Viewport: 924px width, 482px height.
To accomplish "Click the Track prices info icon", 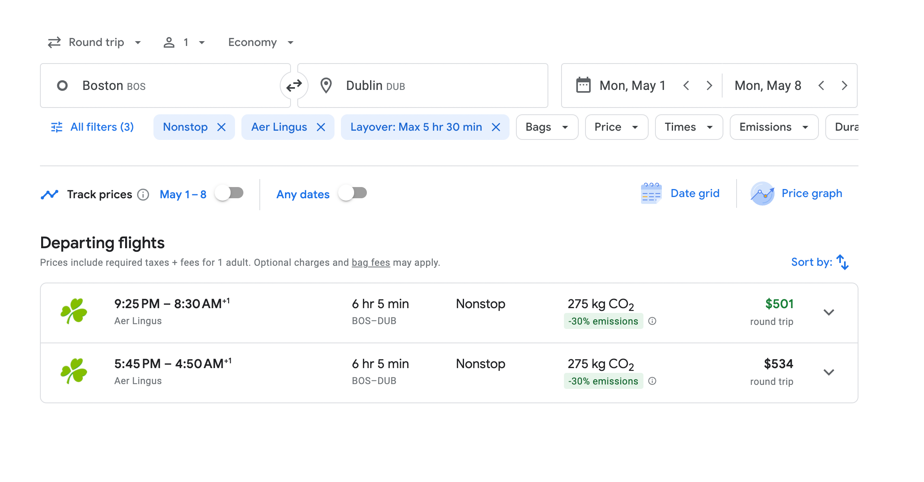I will click(x=143, y=195).
